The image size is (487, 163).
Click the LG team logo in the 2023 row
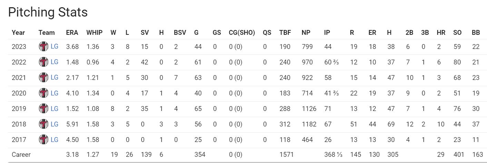coord(43,47)
